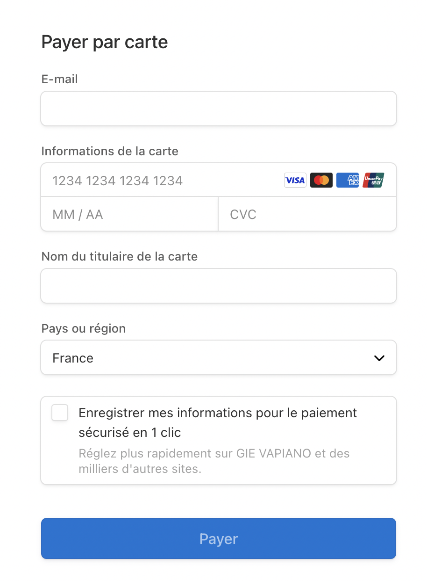427x581 pixels.
Task: Click the UnionPay card logo
Action: click(373, 180)
